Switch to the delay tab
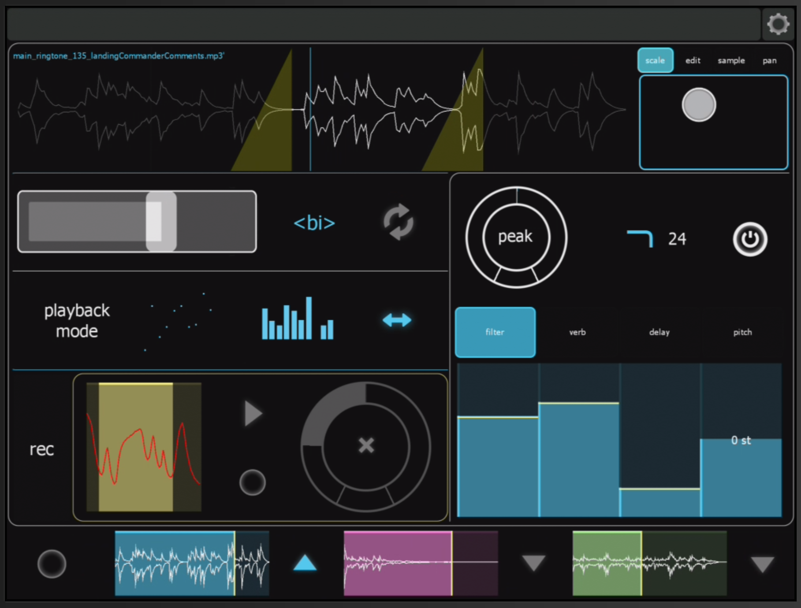This screenshot has height=608, width=801. (x=659, y=332)
